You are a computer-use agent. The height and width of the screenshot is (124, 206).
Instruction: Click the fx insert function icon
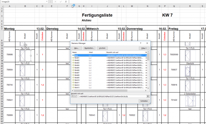(66, 2)
